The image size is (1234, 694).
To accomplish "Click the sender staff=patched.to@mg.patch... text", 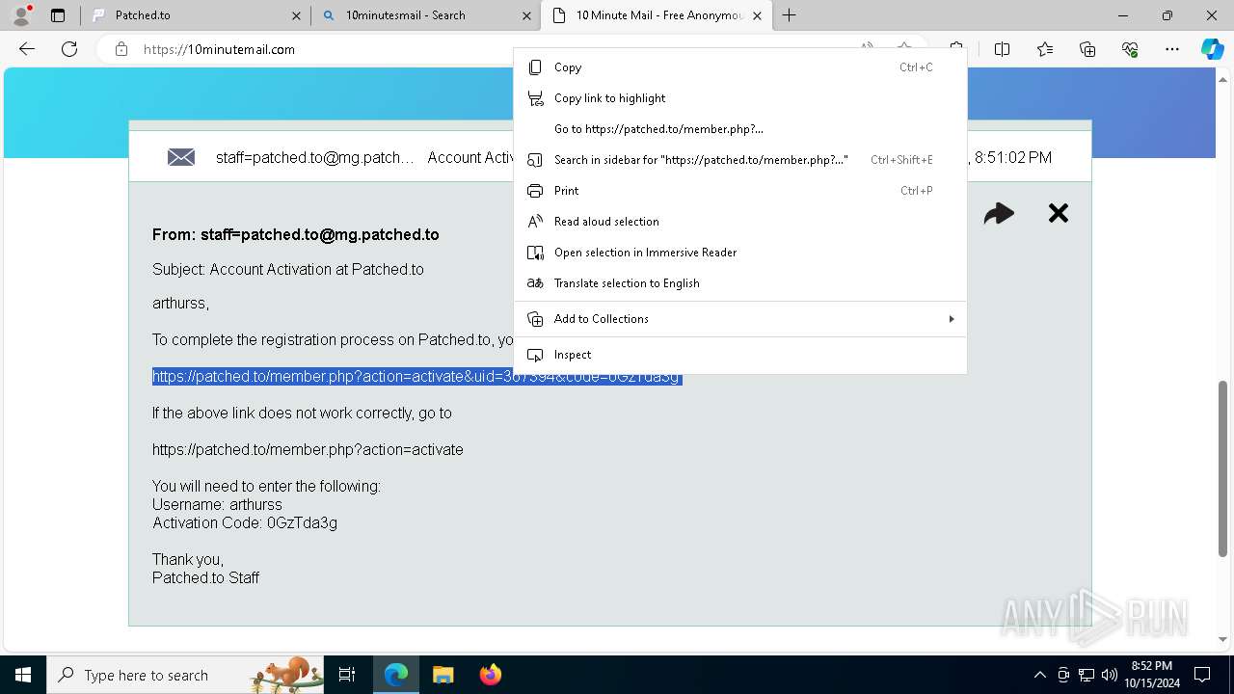I will tap(314, 157).
